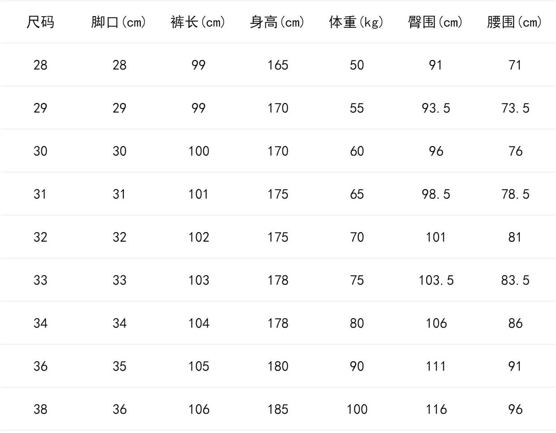The height and width of the screenshot is (433, 556).
Task: Select the 臀围(cm) header cell
Action: (436, 22)
